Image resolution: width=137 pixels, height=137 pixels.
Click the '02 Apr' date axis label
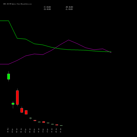click(17, 130)
